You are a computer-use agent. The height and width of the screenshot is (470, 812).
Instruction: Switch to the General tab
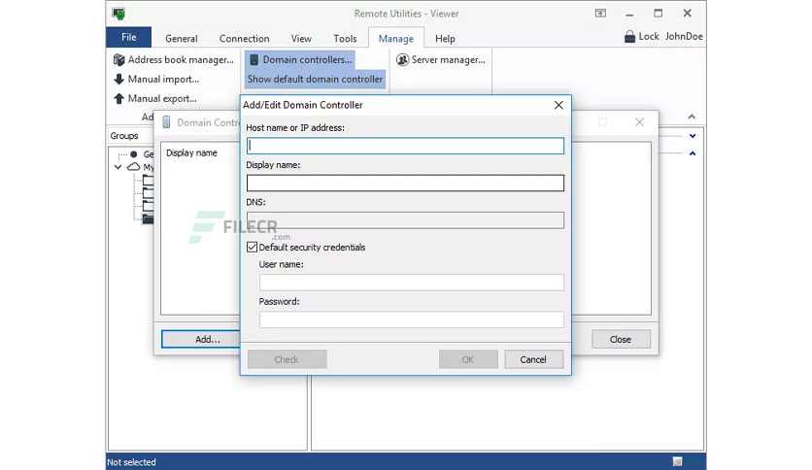click(182, 38)
